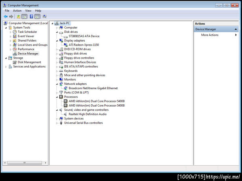This screenshot has height=181, width=242.
Task: Select ATI Radeon Xpress 1150
Action: pos(84,45)
